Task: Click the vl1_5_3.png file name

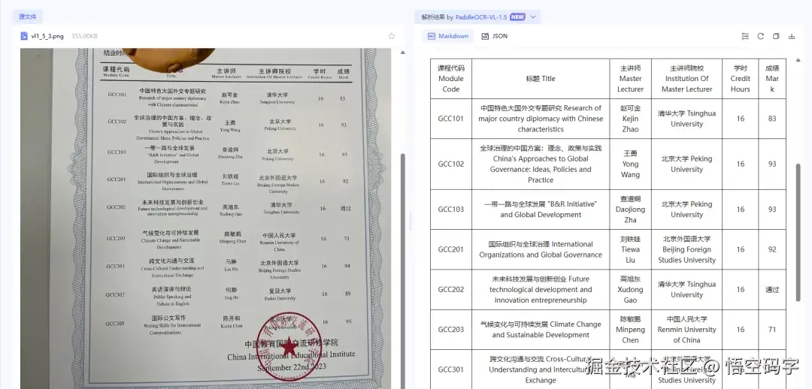Action: coord(47,36)
